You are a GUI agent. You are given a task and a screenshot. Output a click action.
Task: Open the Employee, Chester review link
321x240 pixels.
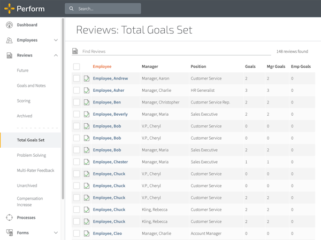(110, 162)
